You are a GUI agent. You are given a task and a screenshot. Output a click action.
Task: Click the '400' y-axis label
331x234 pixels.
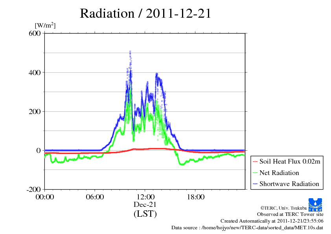click(35, 72)
